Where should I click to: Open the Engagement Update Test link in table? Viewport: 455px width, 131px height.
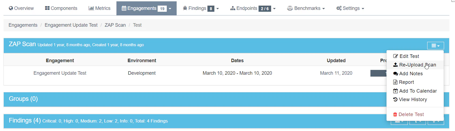[x=60, y=73]
